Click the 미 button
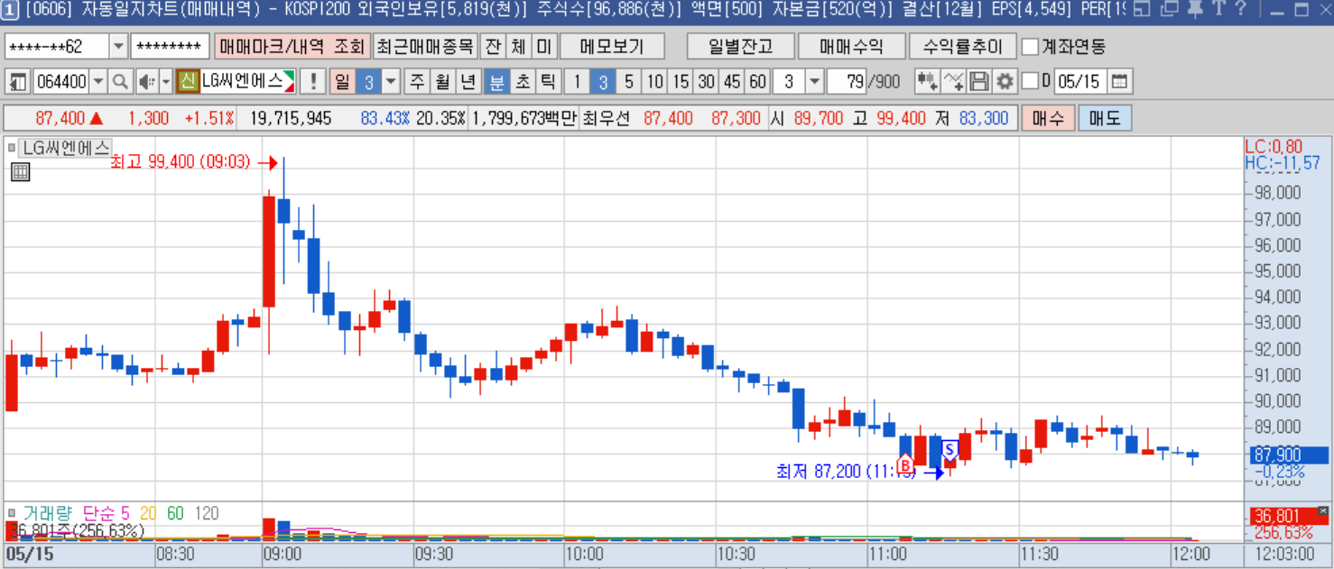Image resolution: width=1334 pixels, height=569 pixels. [543, 47]
